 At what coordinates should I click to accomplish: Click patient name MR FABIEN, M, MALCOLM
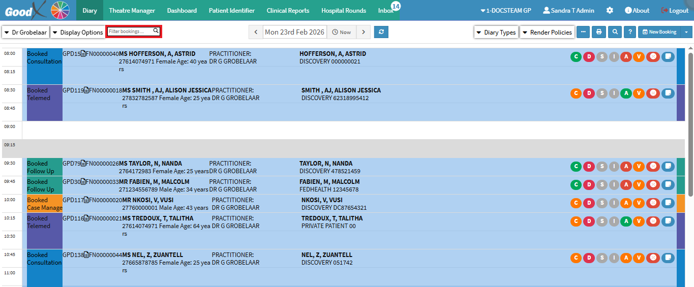coord(154,182)
